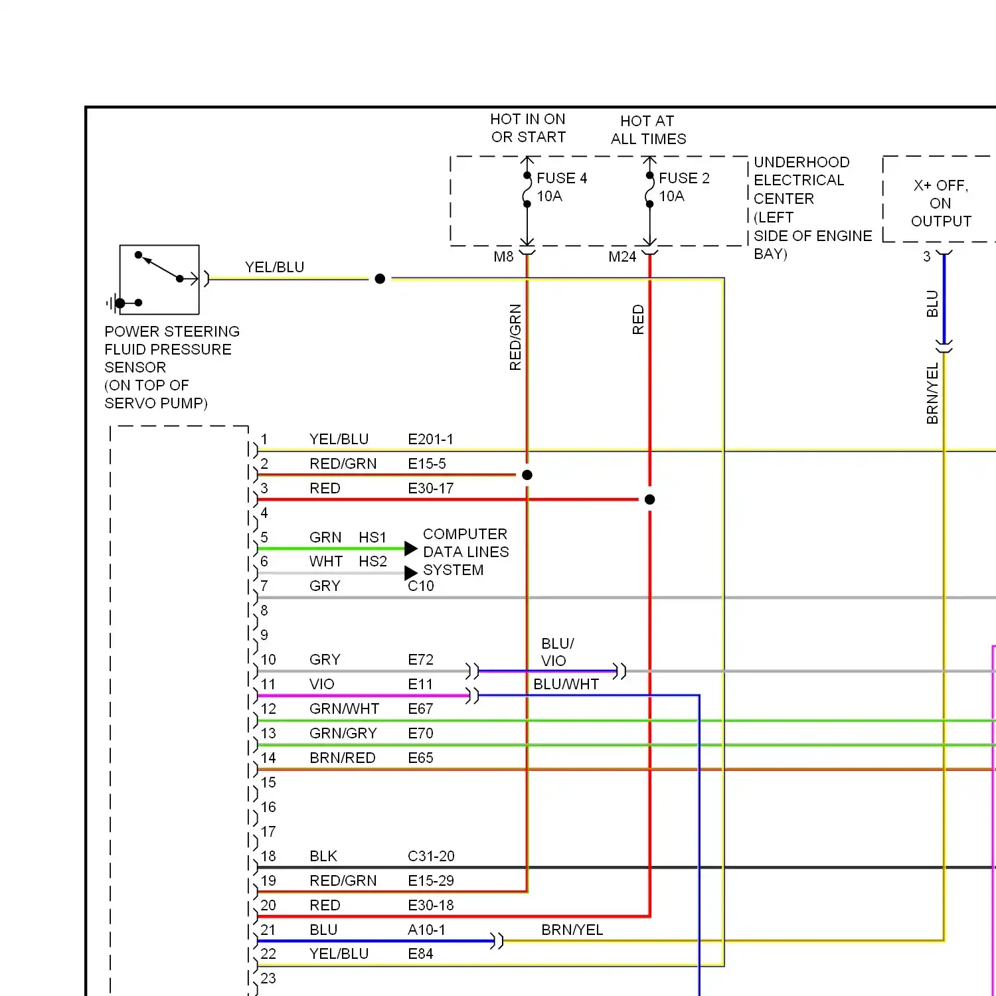Click the HS2 data line label
The width and height of the screenshot is (996, 996).
[x=373, y=562]
